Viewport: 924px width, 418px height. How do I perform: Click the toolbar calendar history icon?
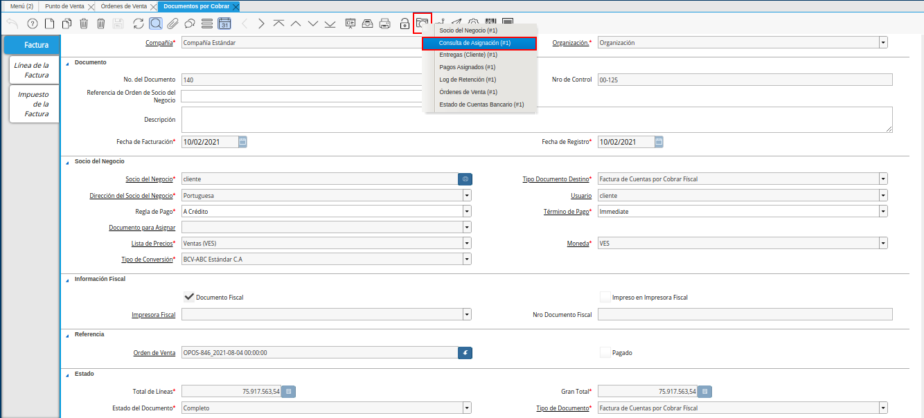224,24
